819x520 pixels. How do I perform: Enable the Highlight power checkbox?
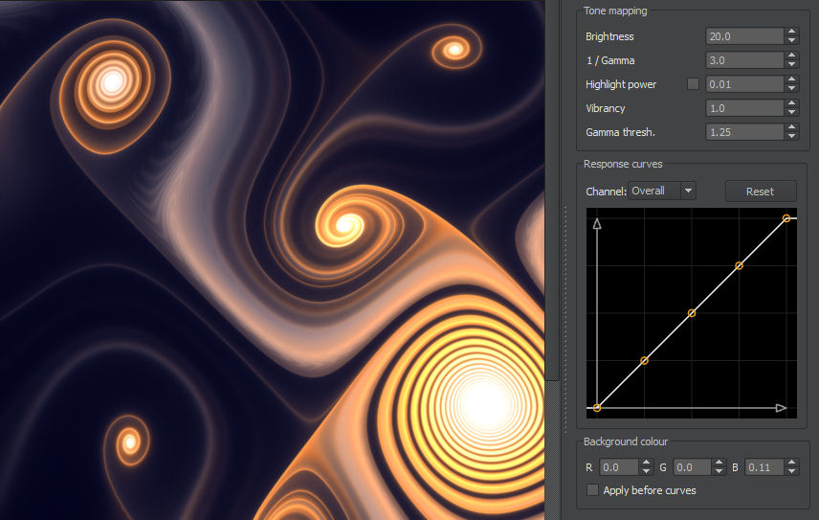[693, 84]
